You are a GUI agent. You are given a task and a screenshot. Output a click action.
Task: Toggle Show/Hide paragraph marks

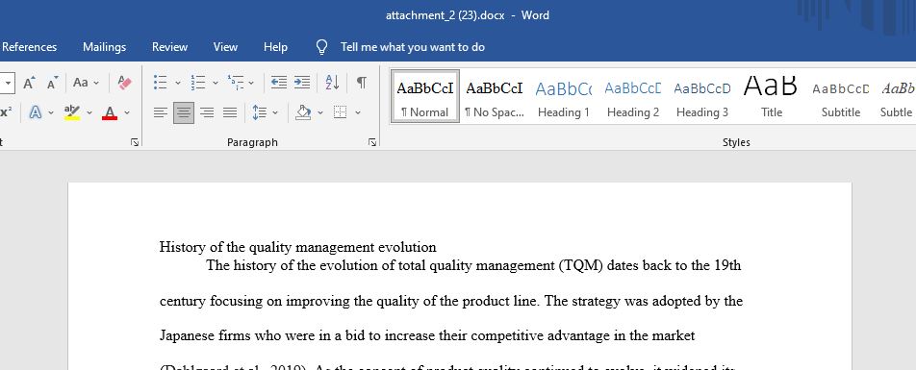pos(362,83)
